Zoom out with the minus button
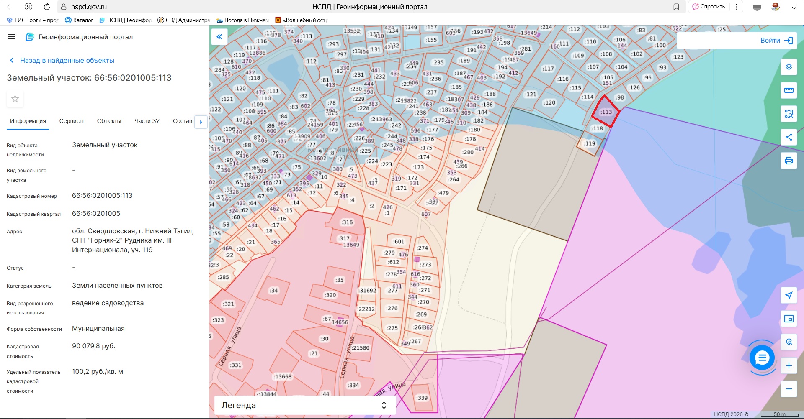804x419 pixels. [x=789, y=389]
